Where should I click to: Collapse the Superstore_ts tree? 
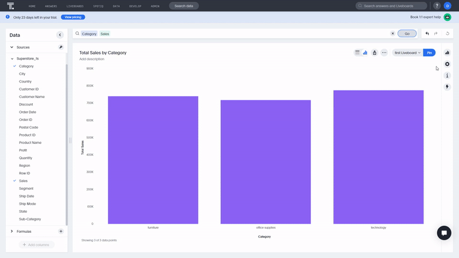coord(12,58)
